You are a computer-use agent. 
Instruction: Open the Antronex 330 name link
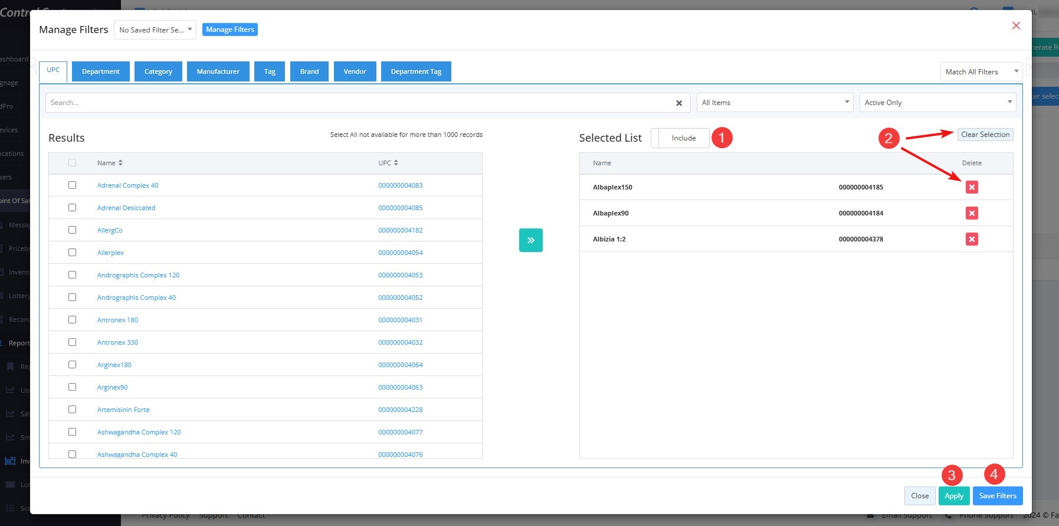(117, 342)
